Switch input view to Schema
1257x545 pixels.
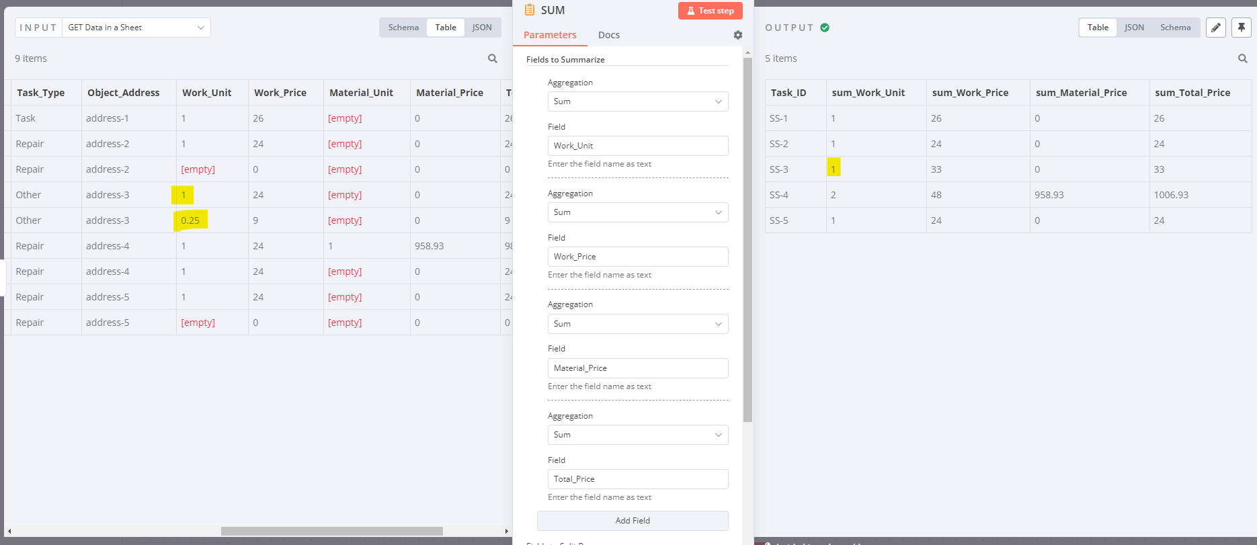(403, 28)
